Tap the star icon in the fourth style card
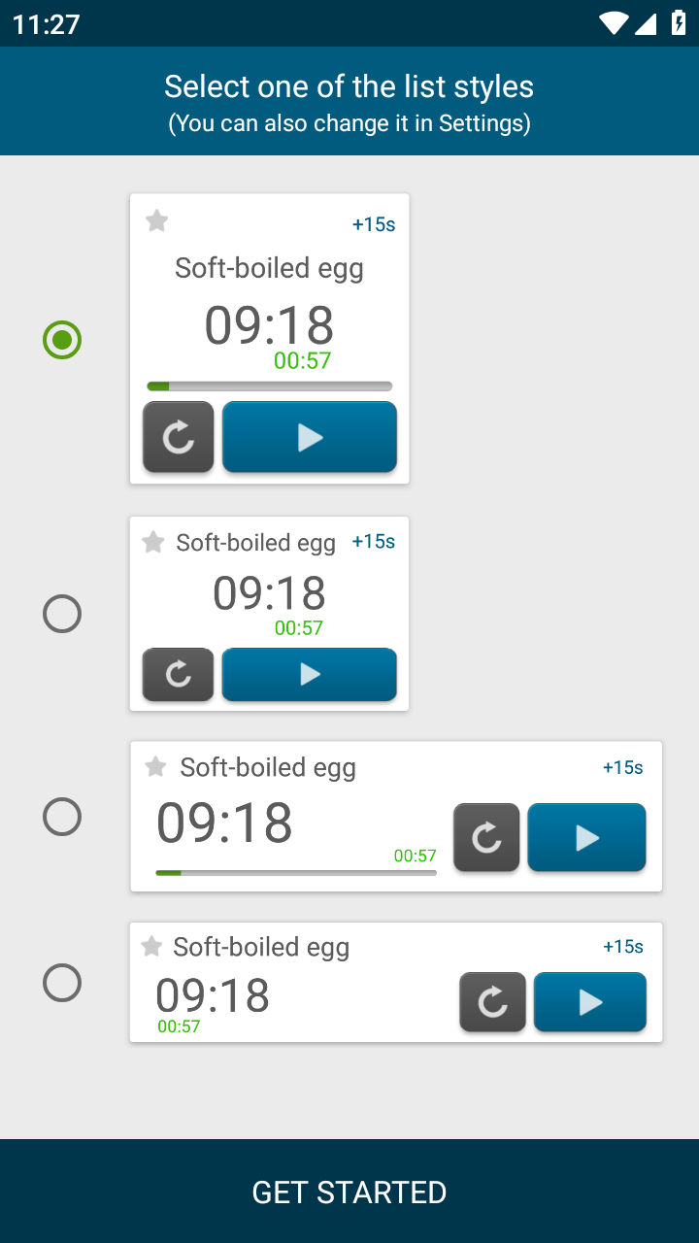 point(151,946)
